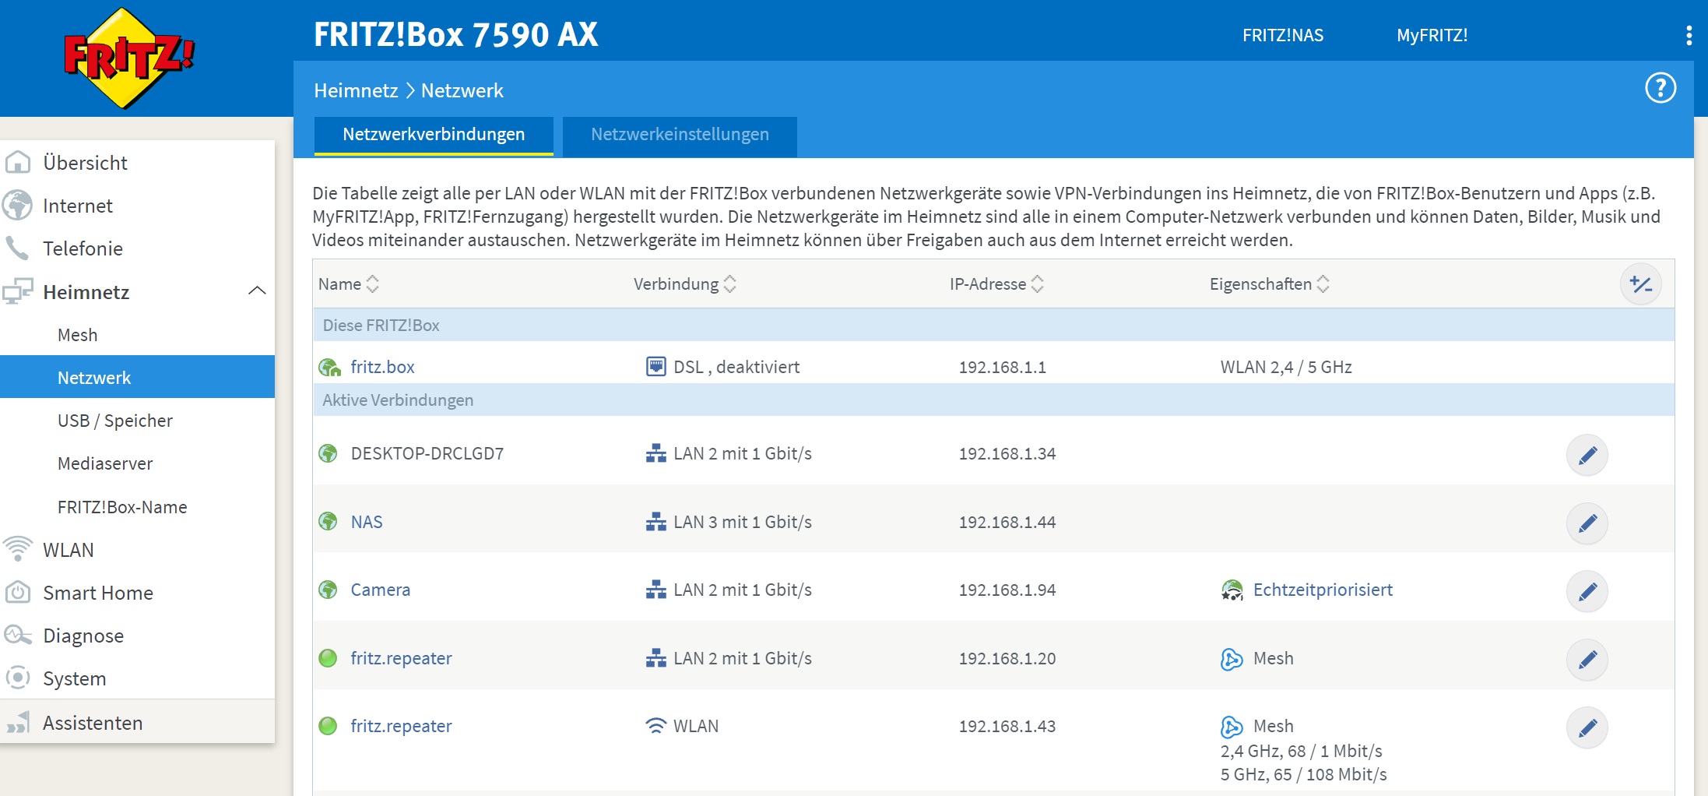Viewport: 1708px width, 796px height.
Task: Open Übersicht in the sidebar
Action: pyautogui.click(x=85, y=163)
